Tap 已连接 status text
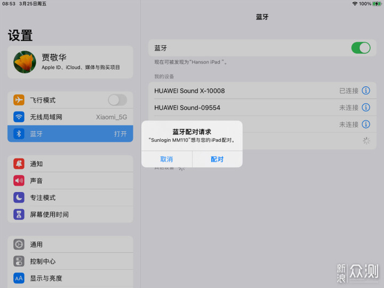The width and height of the screenshot is (384, 288). click(349, 91)
